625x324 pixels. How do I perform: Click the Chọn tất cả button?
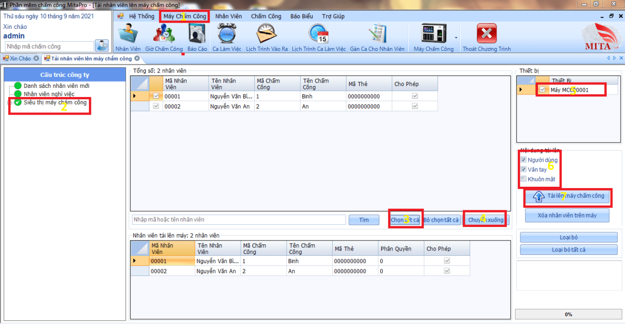coord(405,220)
